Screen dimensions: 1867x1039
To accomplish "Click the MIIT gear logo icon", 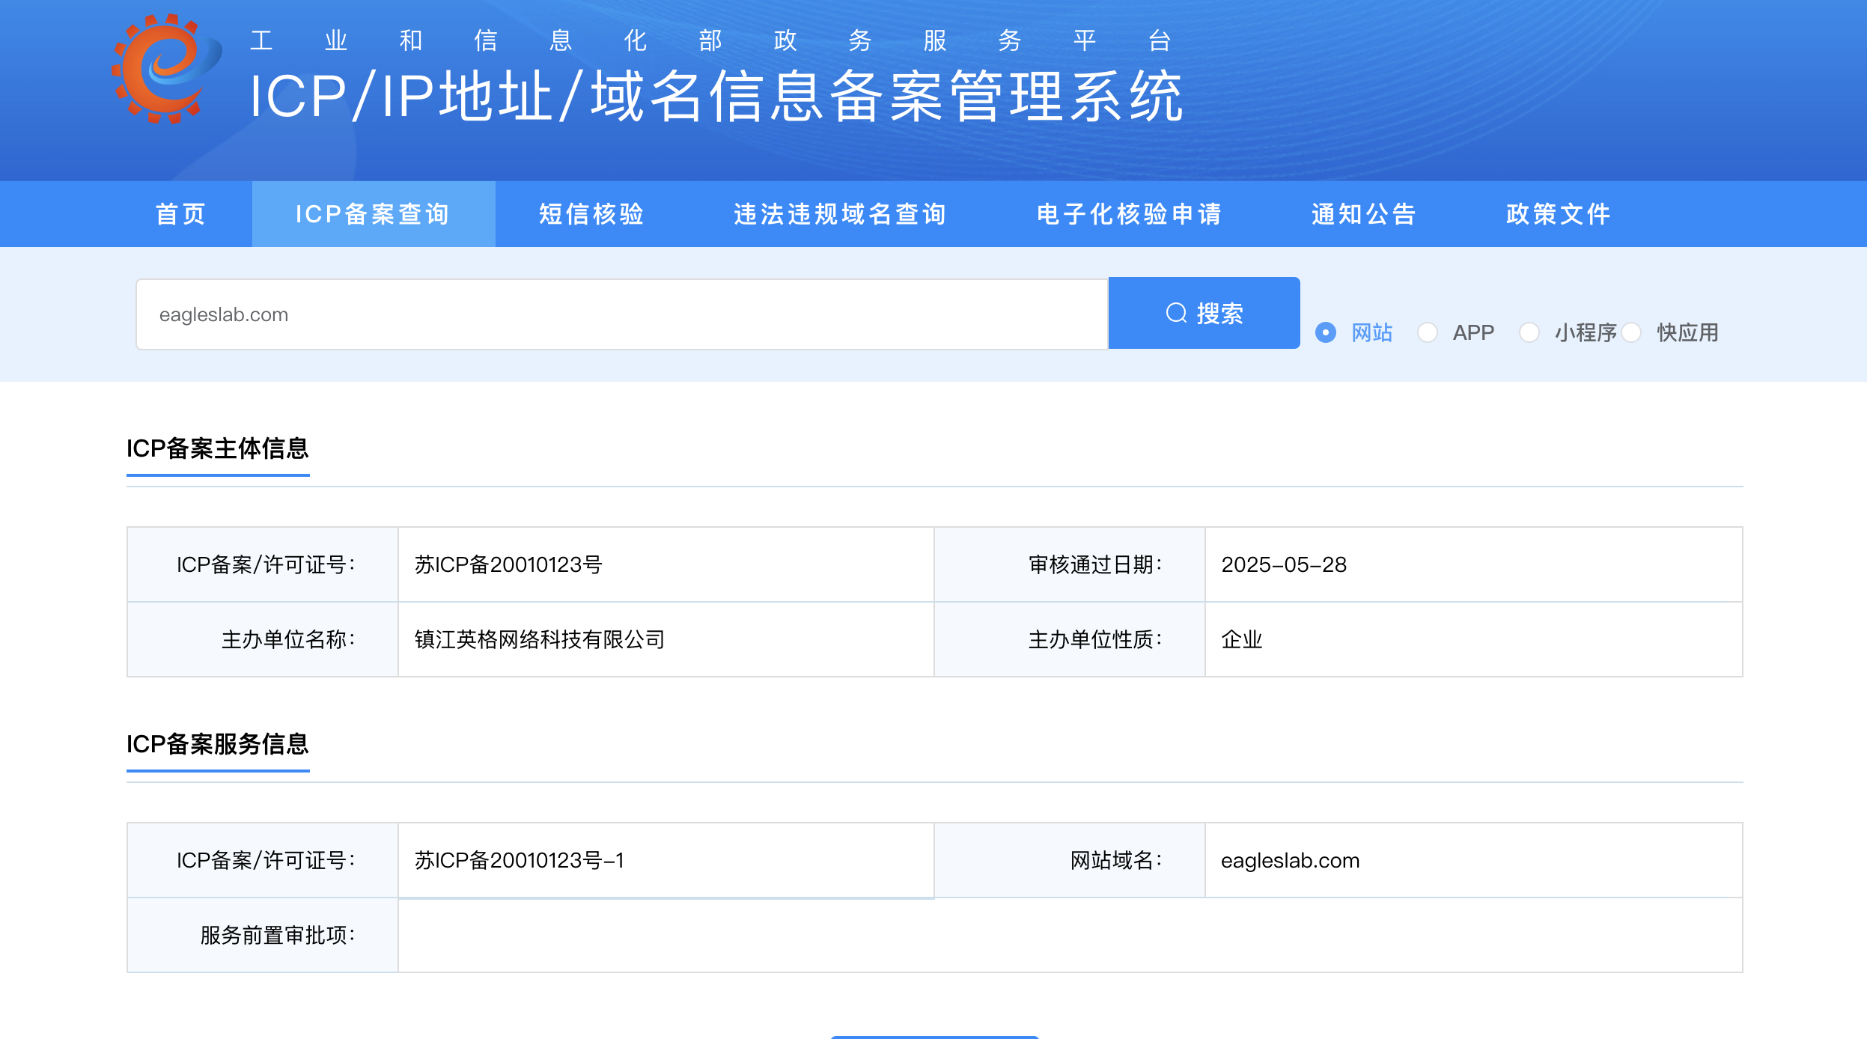I will 166,69.
